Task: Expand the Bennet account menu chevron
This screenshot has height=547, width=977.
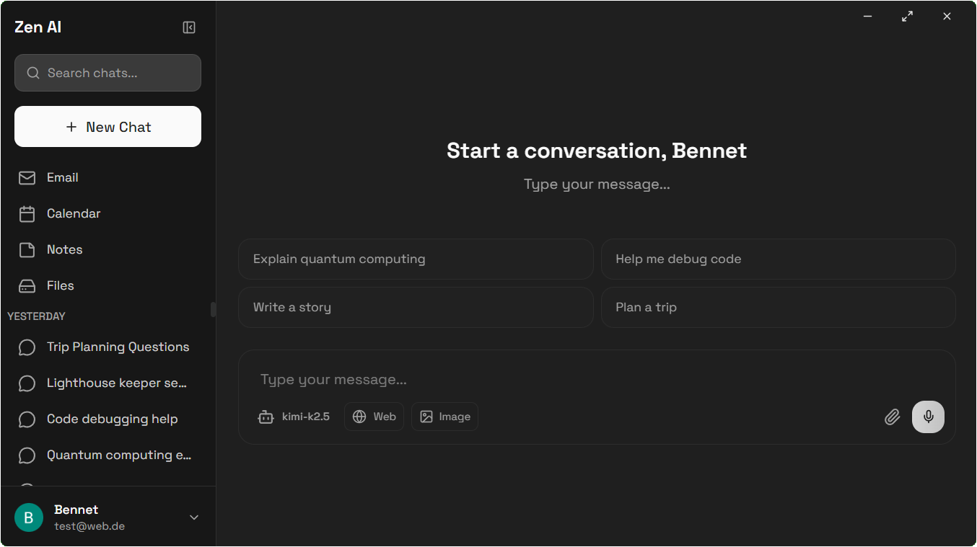Action: coord(194,517)
